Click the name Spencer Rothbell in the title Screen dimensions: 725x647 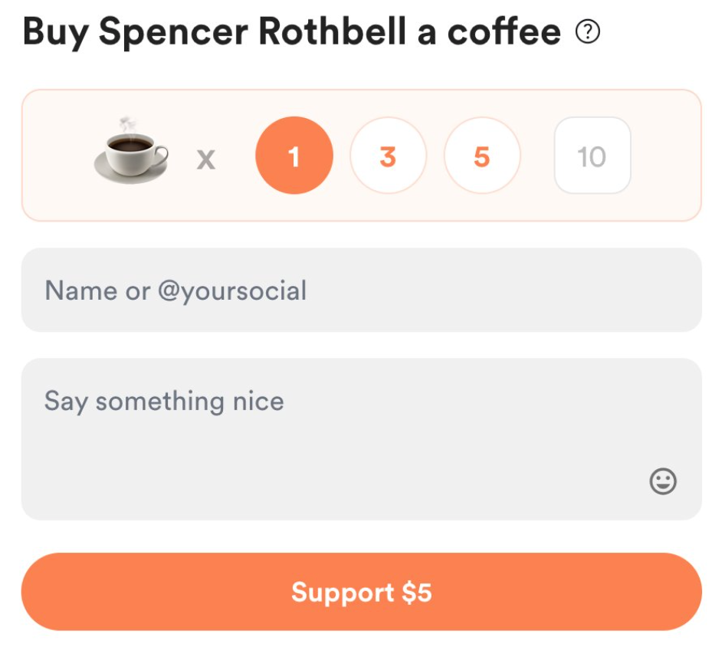(252, 31)
